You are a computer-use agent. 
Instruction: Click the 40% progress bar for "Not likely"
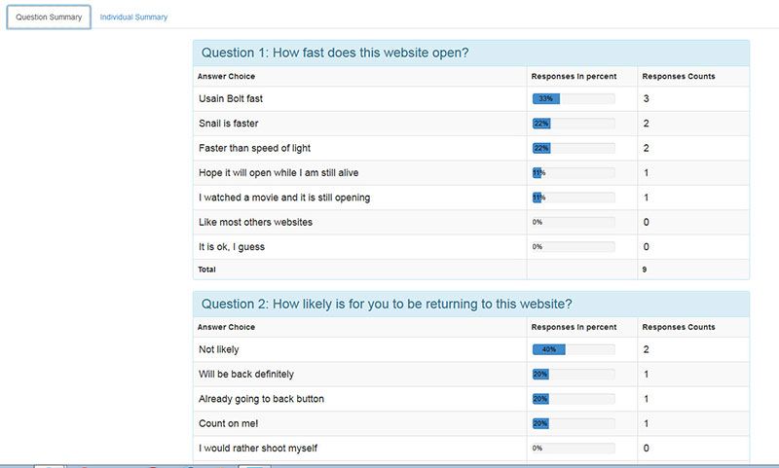573,349
